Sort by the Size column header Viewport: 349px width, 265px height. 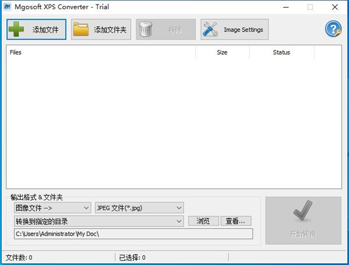point(222,52)
